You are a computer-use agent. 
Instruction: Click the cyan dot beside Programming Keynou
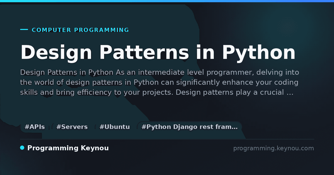tap(22, 148)
